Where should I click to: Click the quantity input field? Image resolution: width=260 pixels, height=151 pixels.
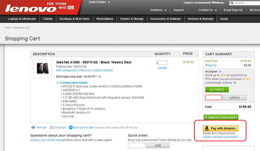(x=162, y=63)
